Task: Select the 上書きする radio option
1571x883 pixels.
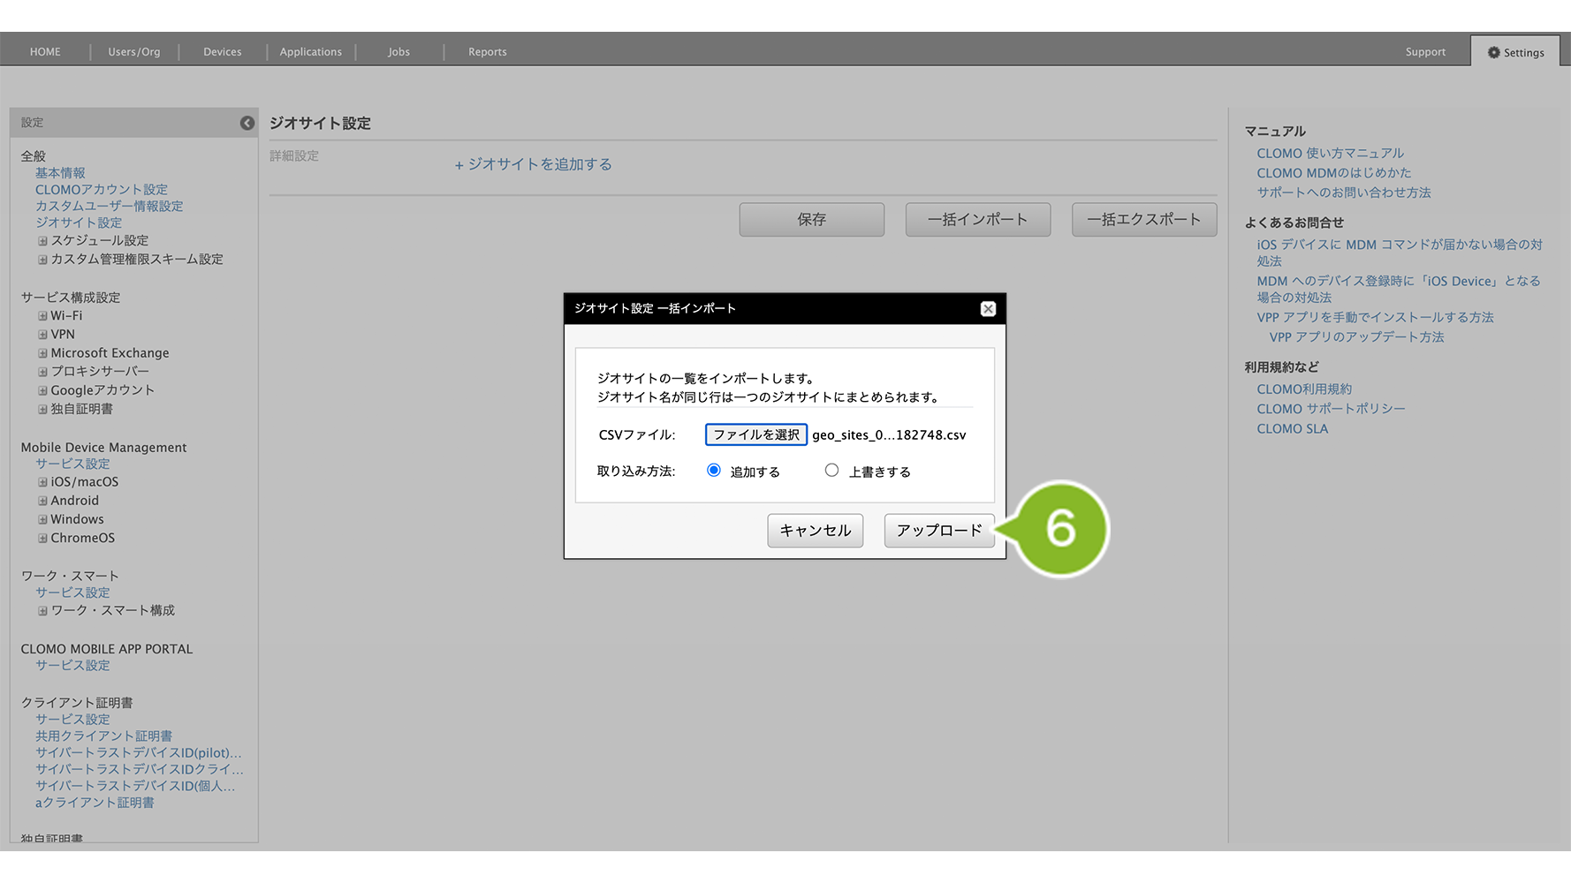Action: click(831, 471)
